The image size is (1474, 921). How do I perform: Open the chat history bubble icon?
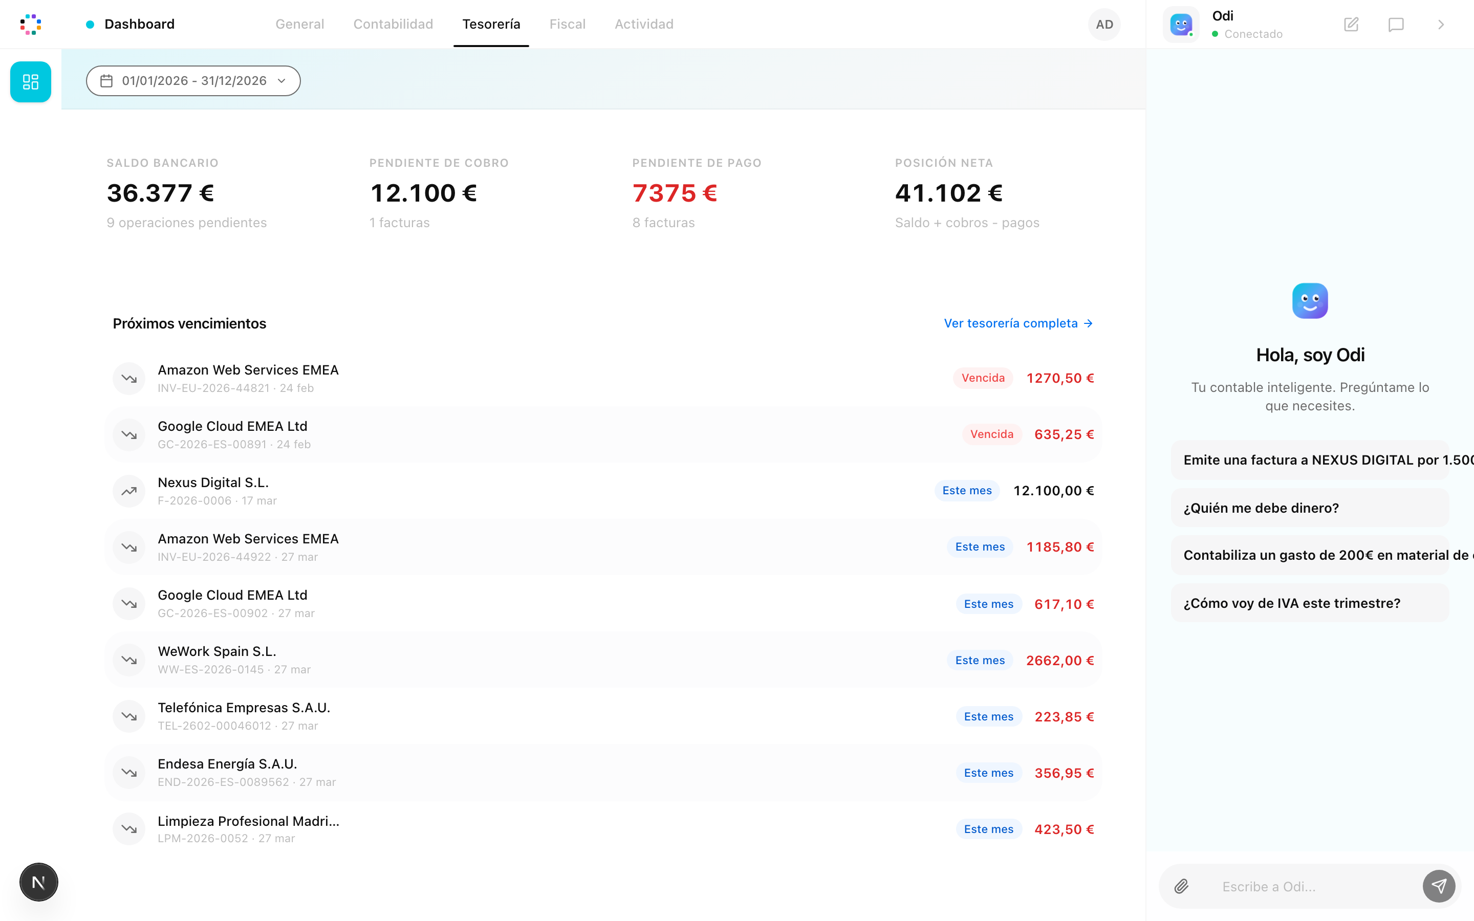coord(1395,25)
